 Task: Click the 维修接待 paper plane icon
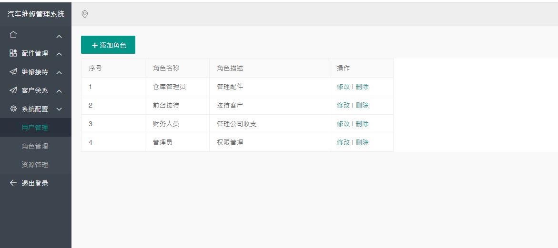point(13,72)
